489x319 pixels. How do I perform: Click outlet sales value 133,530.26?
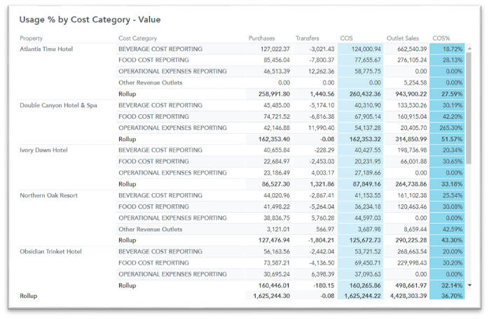pyautogui.click(x=412, y=106)
